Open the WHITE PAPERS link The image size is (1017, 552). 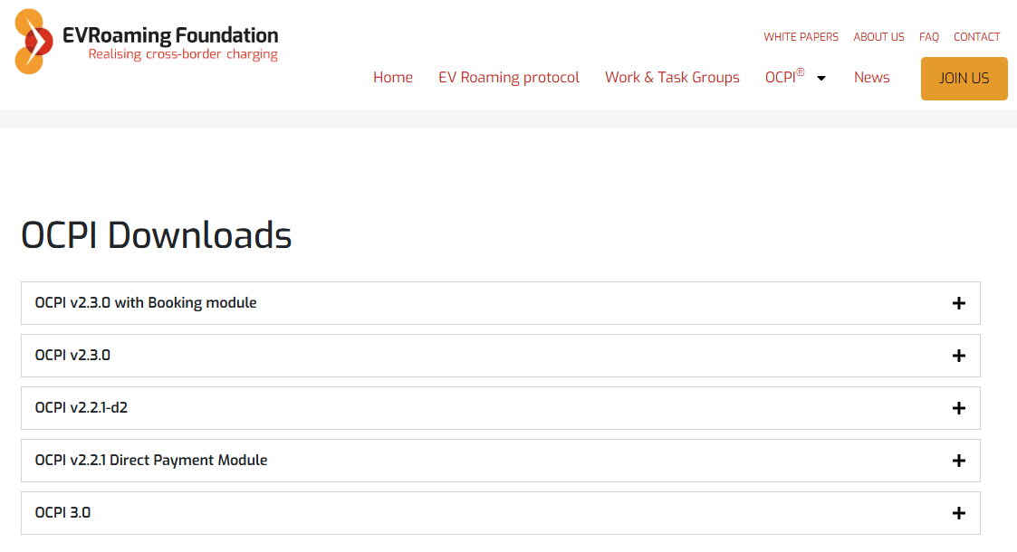[801, 37]
